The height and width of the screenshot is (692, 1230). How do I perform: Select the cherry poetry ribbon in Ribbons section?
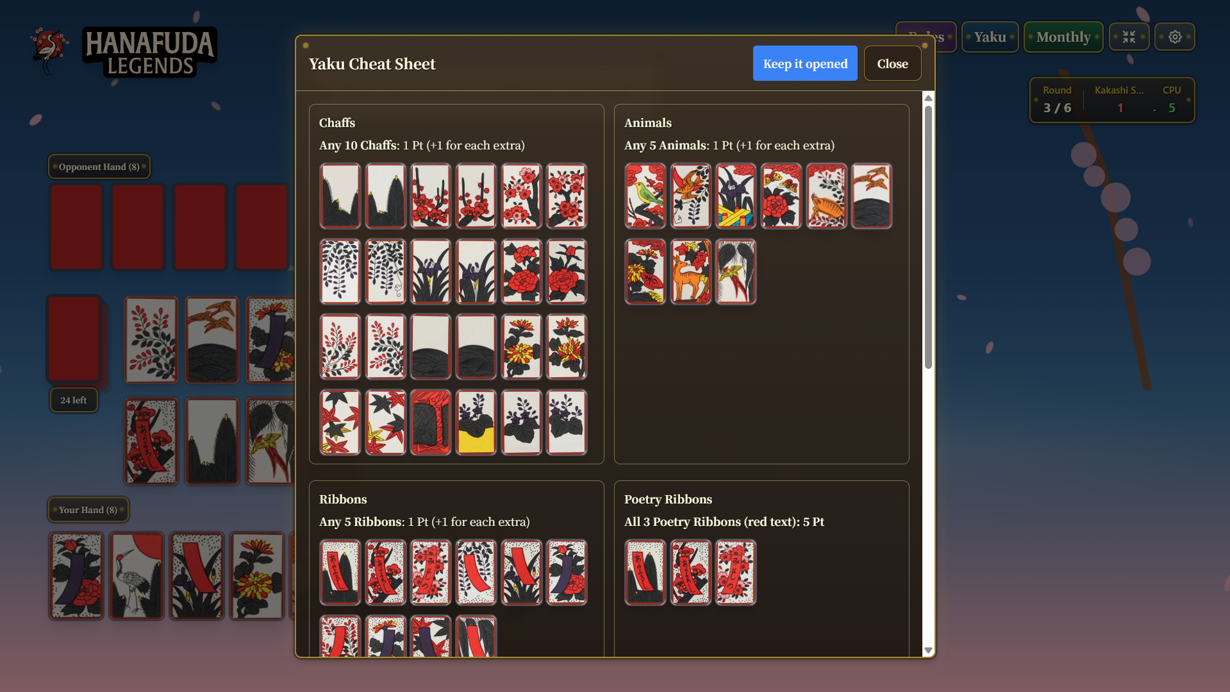pyautogui.click(x=431, y=572)
